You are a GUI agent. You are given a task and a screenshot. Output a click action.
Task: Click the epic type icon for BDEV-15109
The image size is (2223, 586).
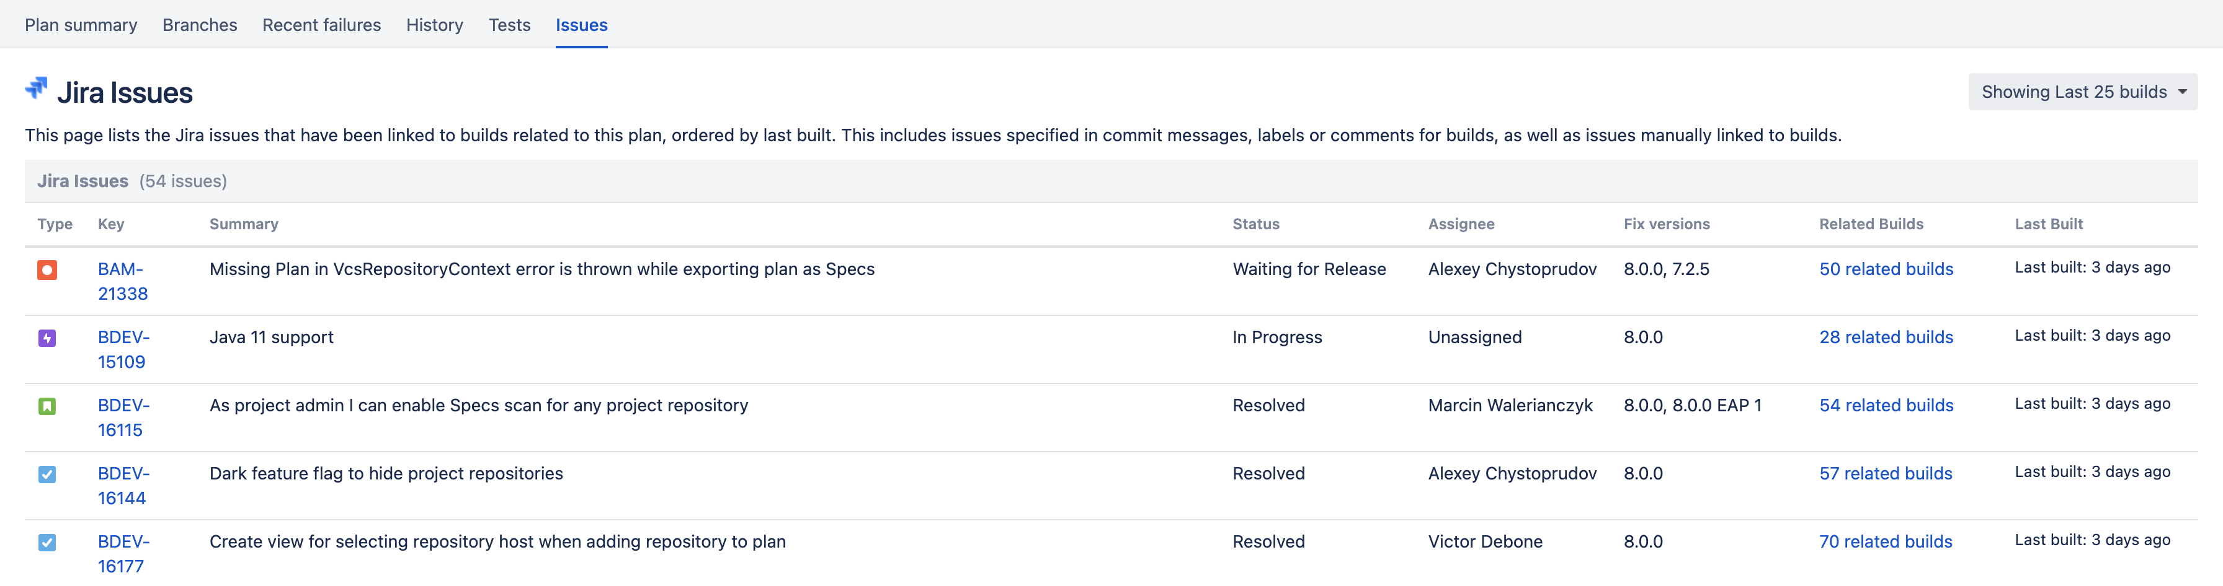pyautogui.click(x=48, y=339)
